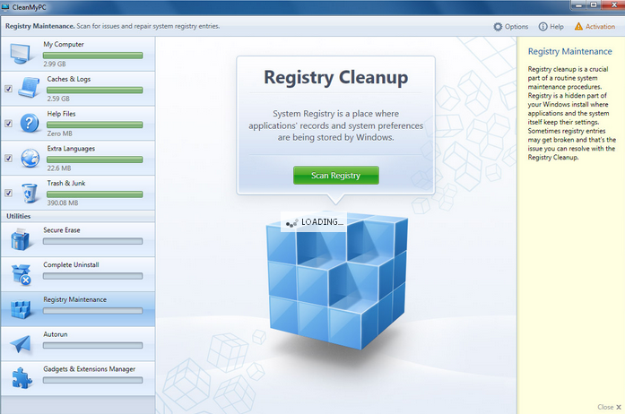Screen dimensions: 625x414
Task: Click the Gadgets & Extensions puzzle icon
Action: (21, 377)
